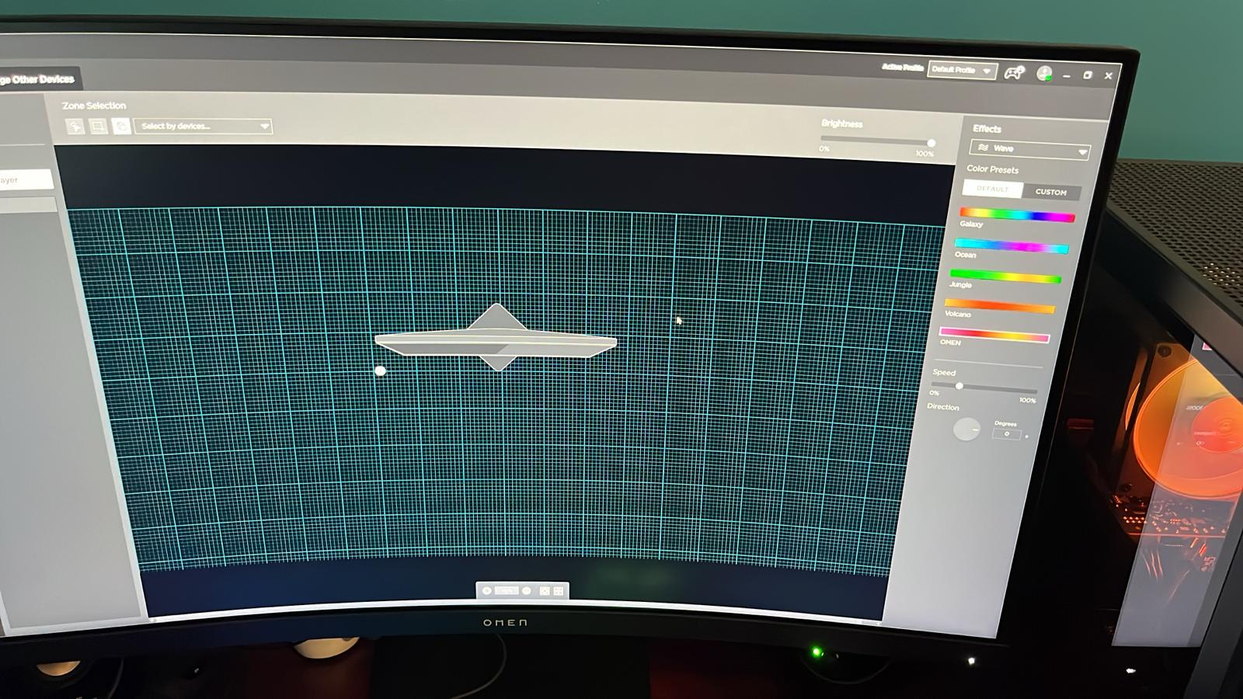Switch to the Custom color presets tab
The image size is (1243, 699).
pyautogui.click(x=1050, y=192)
